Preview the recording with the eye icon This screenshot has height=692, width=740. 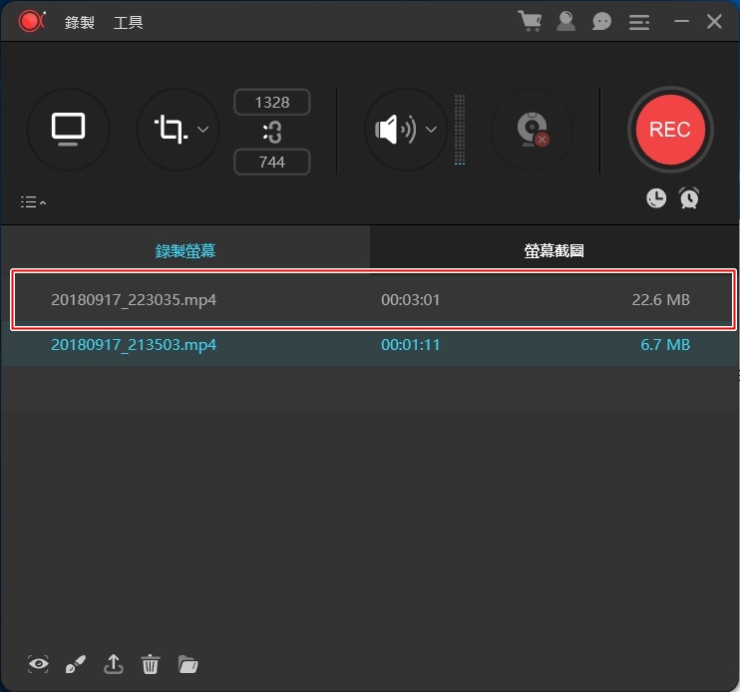tap(38, 664)
